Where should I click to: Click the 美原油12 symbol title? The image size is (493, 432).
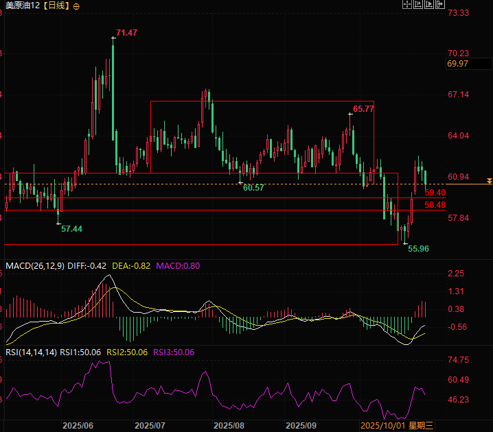[x=23, y=5]
